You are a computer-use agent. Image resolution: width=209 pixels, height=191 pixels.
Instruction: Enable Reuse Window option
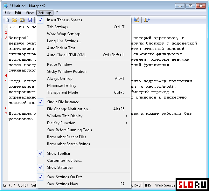83,65
